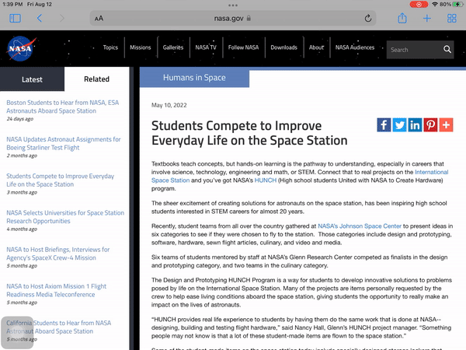Open NASA to Host Axiom Mission 1 article
The image size is (466, 350).
pos(57,290)
